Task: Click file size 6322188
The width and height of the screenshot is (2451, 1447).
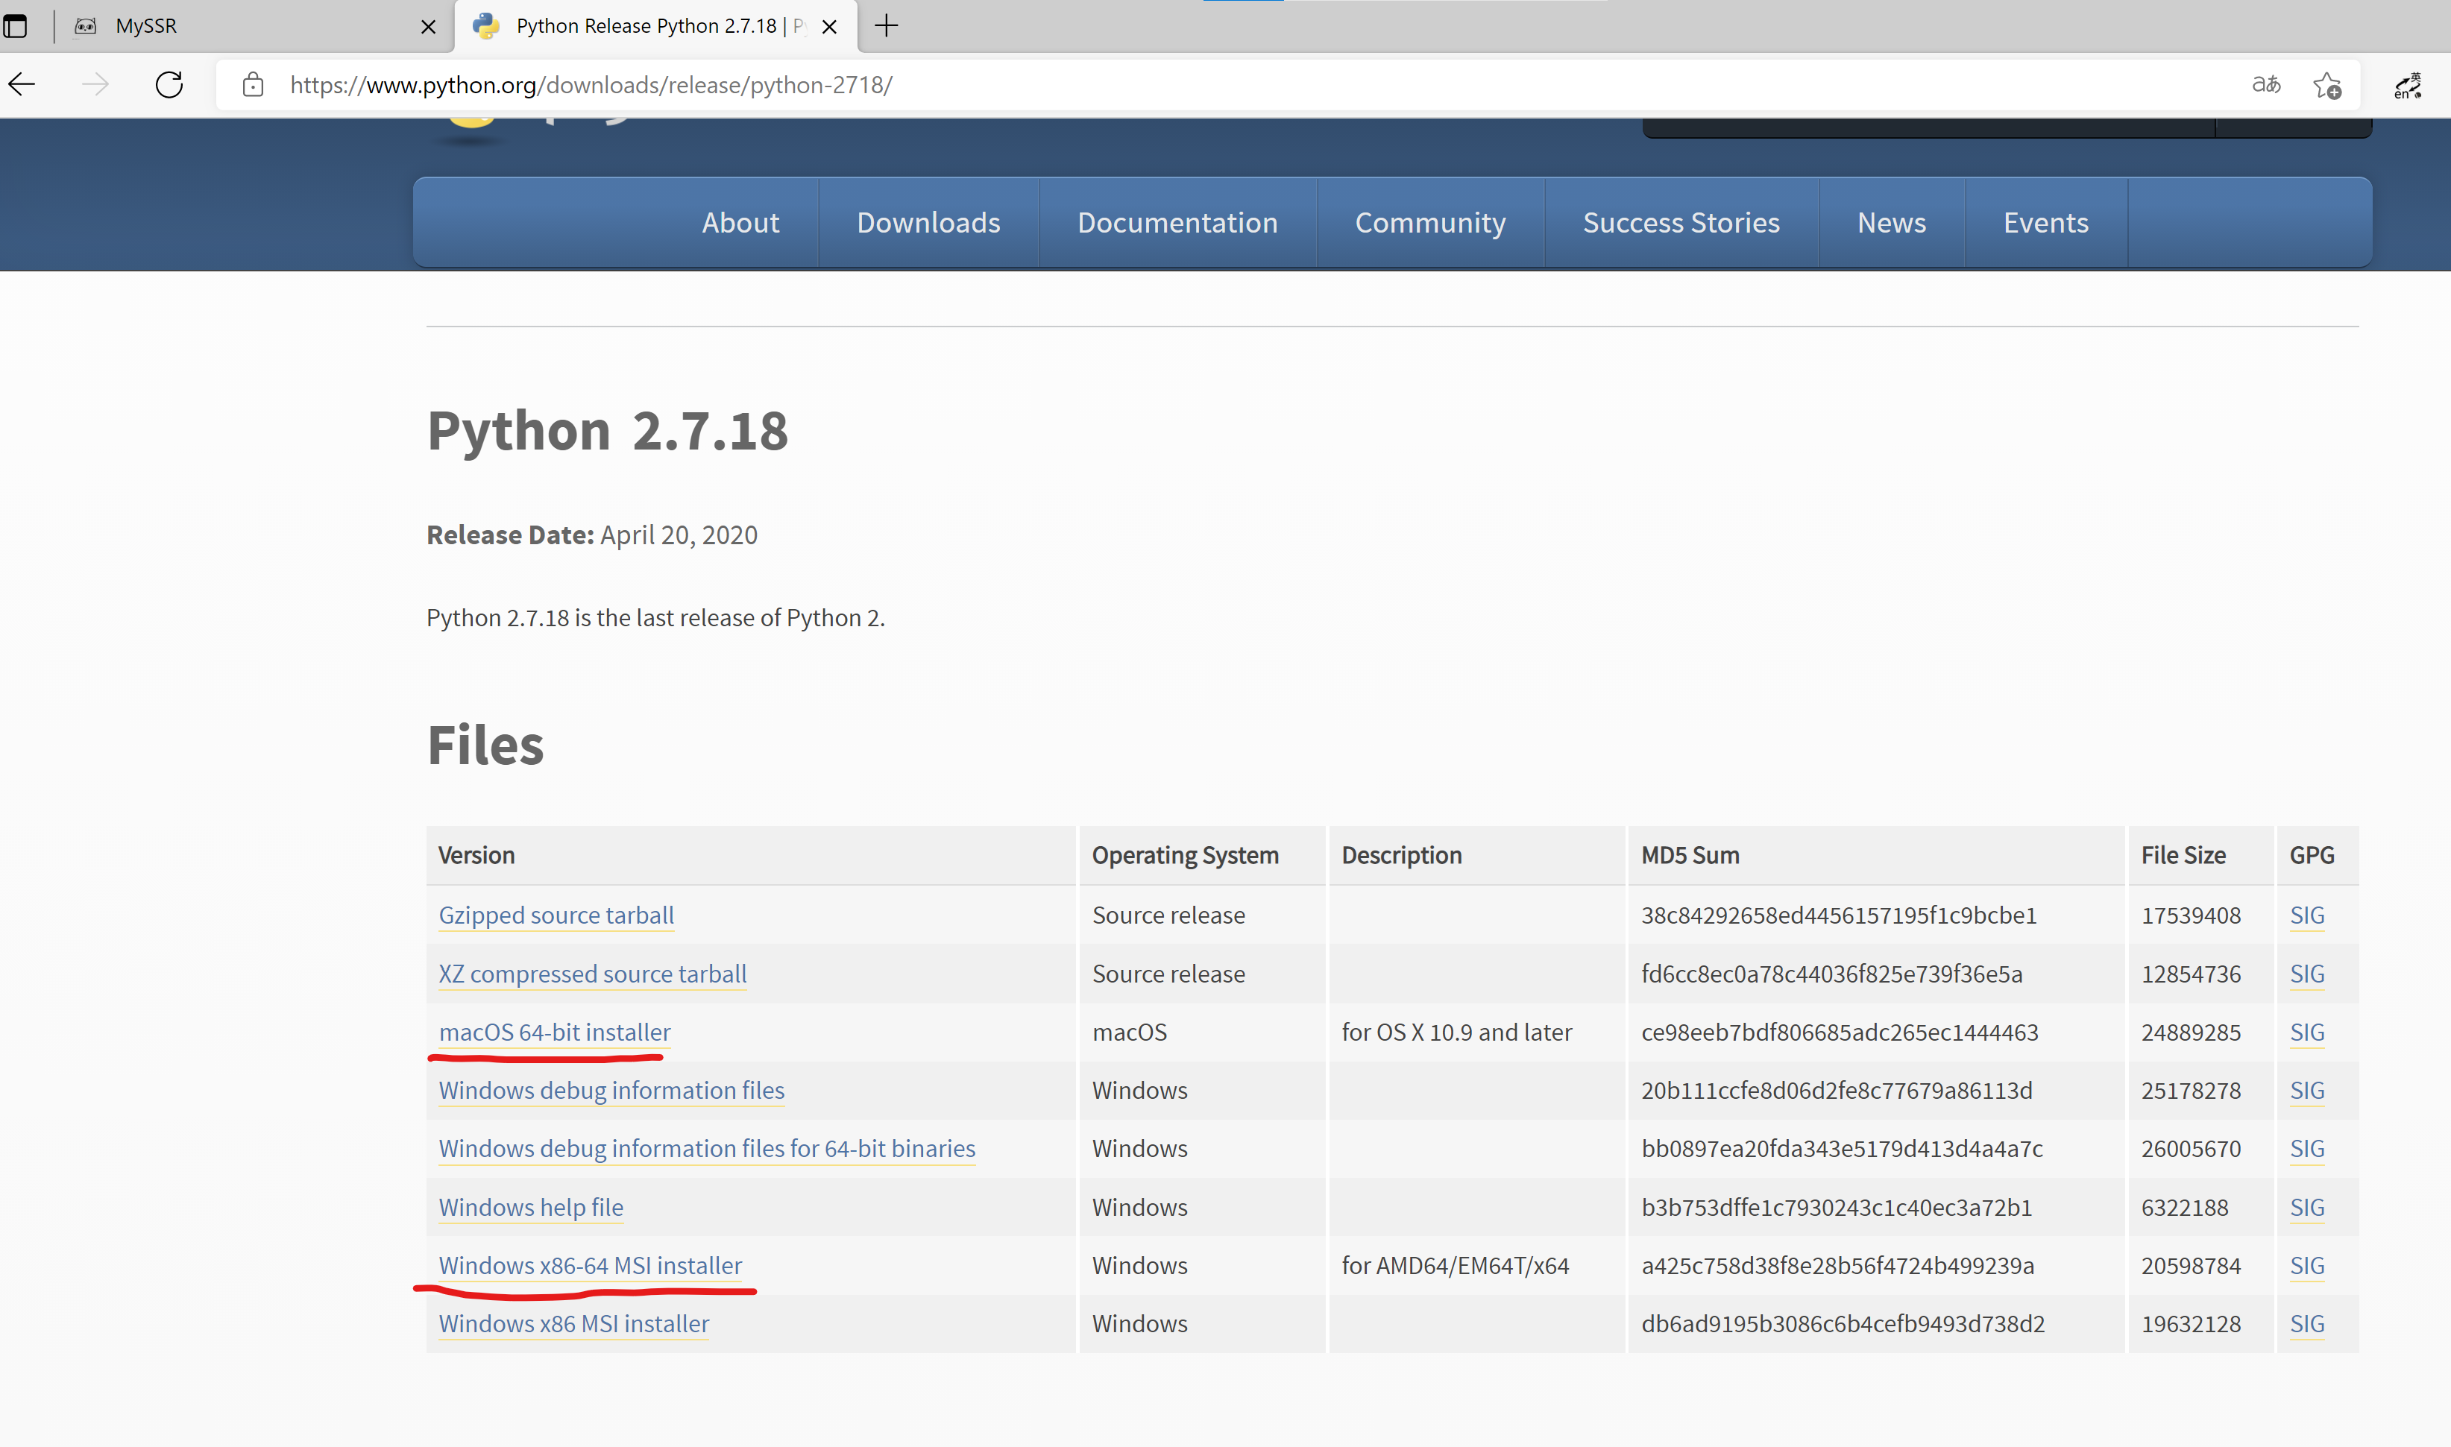Action: [x=2185, y=1207]
